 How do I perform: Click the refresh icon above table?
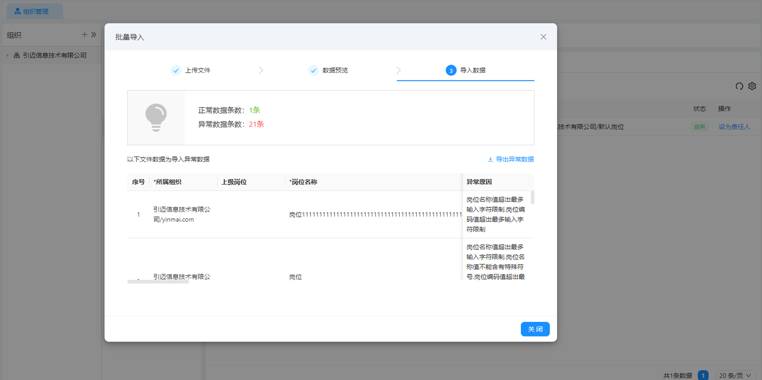pyautogui.click(x=739, y=86)
